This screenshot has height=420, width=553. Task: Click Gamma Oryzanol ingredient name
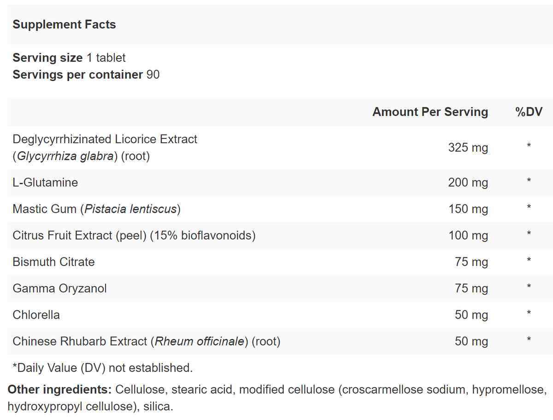pyautogui.click(x=59, y=288)
